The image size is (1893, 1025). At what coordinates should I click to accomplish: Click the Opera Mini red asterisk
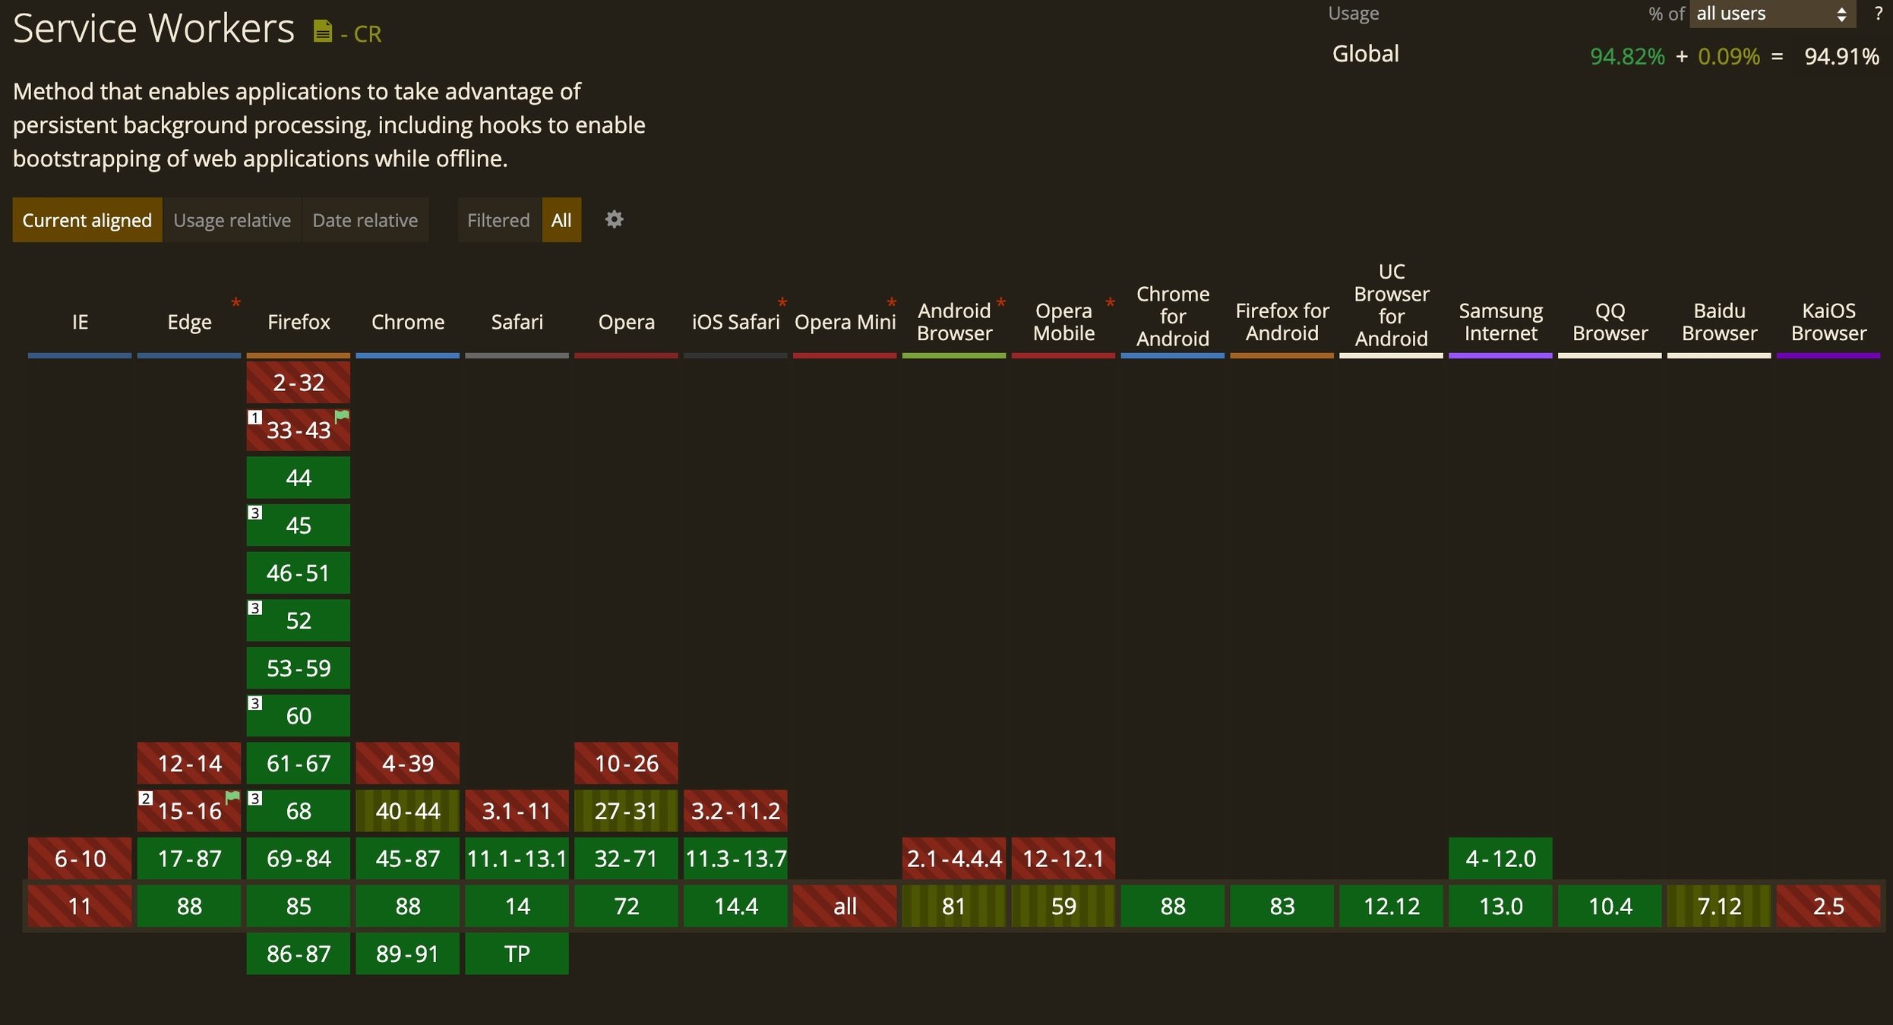[x=891, y=303]
